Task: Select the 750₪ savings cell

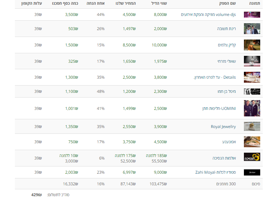Action: [x=73, y=142]
